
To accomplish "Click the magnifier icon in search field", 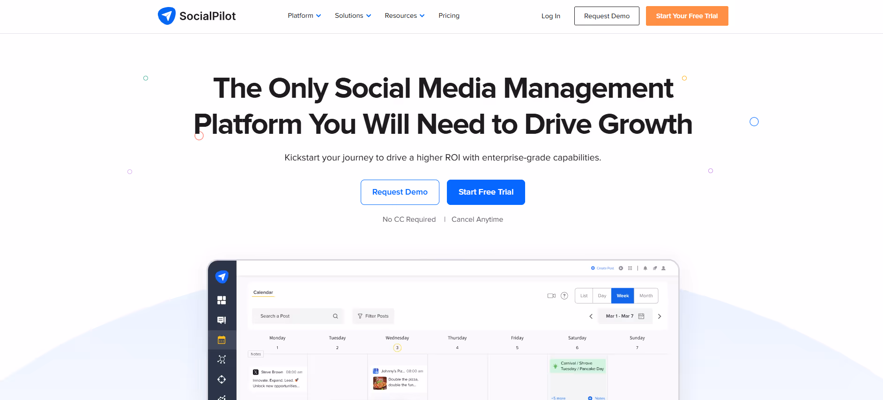I will 335,316.
